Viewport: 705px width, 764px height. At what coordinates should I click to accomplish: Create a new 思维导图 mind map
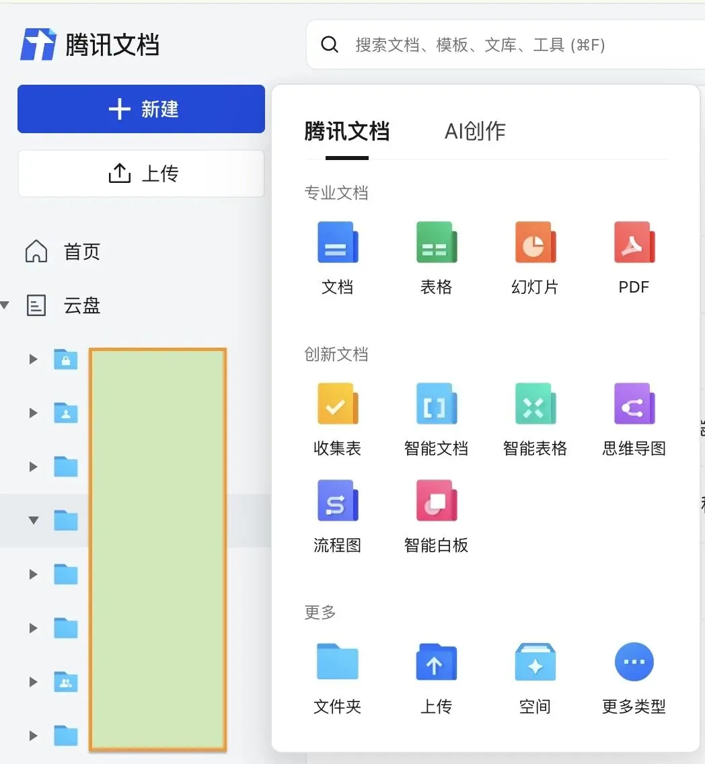(x=634, y=420)
